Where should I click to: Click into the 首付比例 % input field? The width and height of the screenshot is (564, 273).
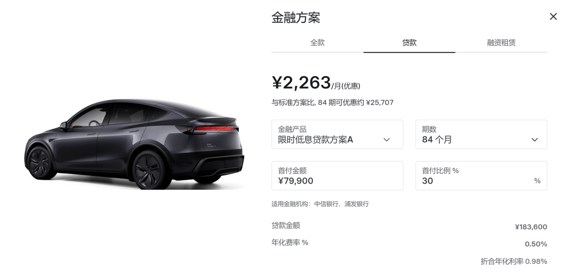click(x=481, y=176)
